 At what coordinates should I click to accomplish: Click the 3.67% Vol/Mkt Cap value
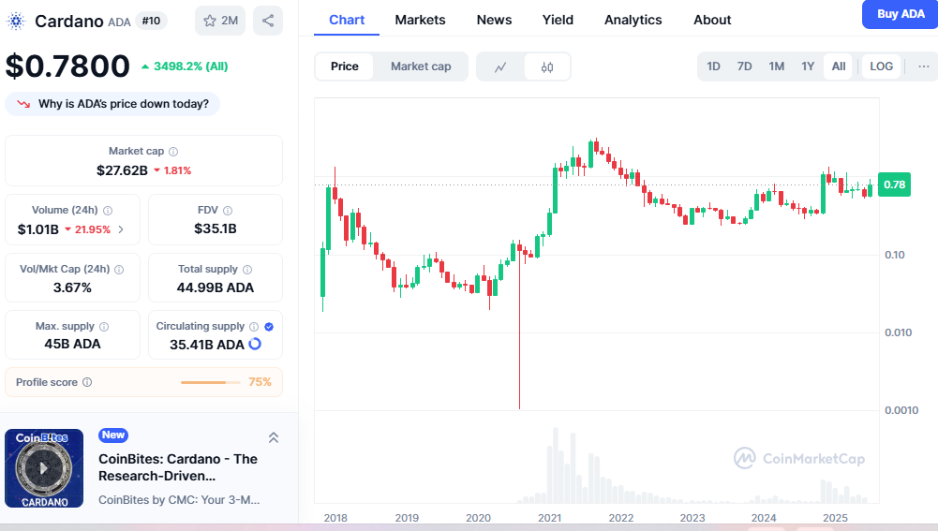(x=72, y=288)
